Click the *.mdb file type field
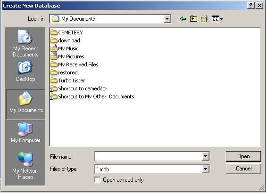Viewport: 266px width, 193px height. (149, 169)
